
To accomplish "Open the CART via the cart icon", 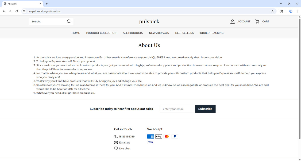I will point(257,21).
